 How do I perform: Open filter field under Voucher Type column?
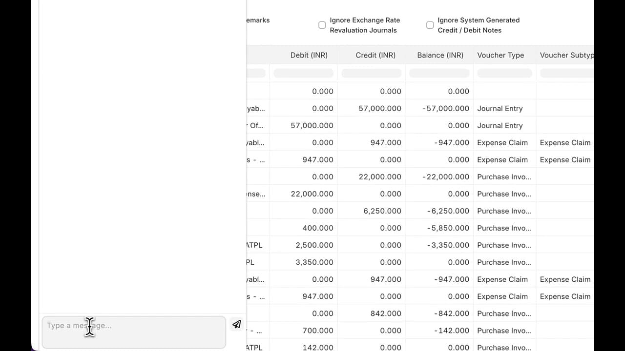504,73
